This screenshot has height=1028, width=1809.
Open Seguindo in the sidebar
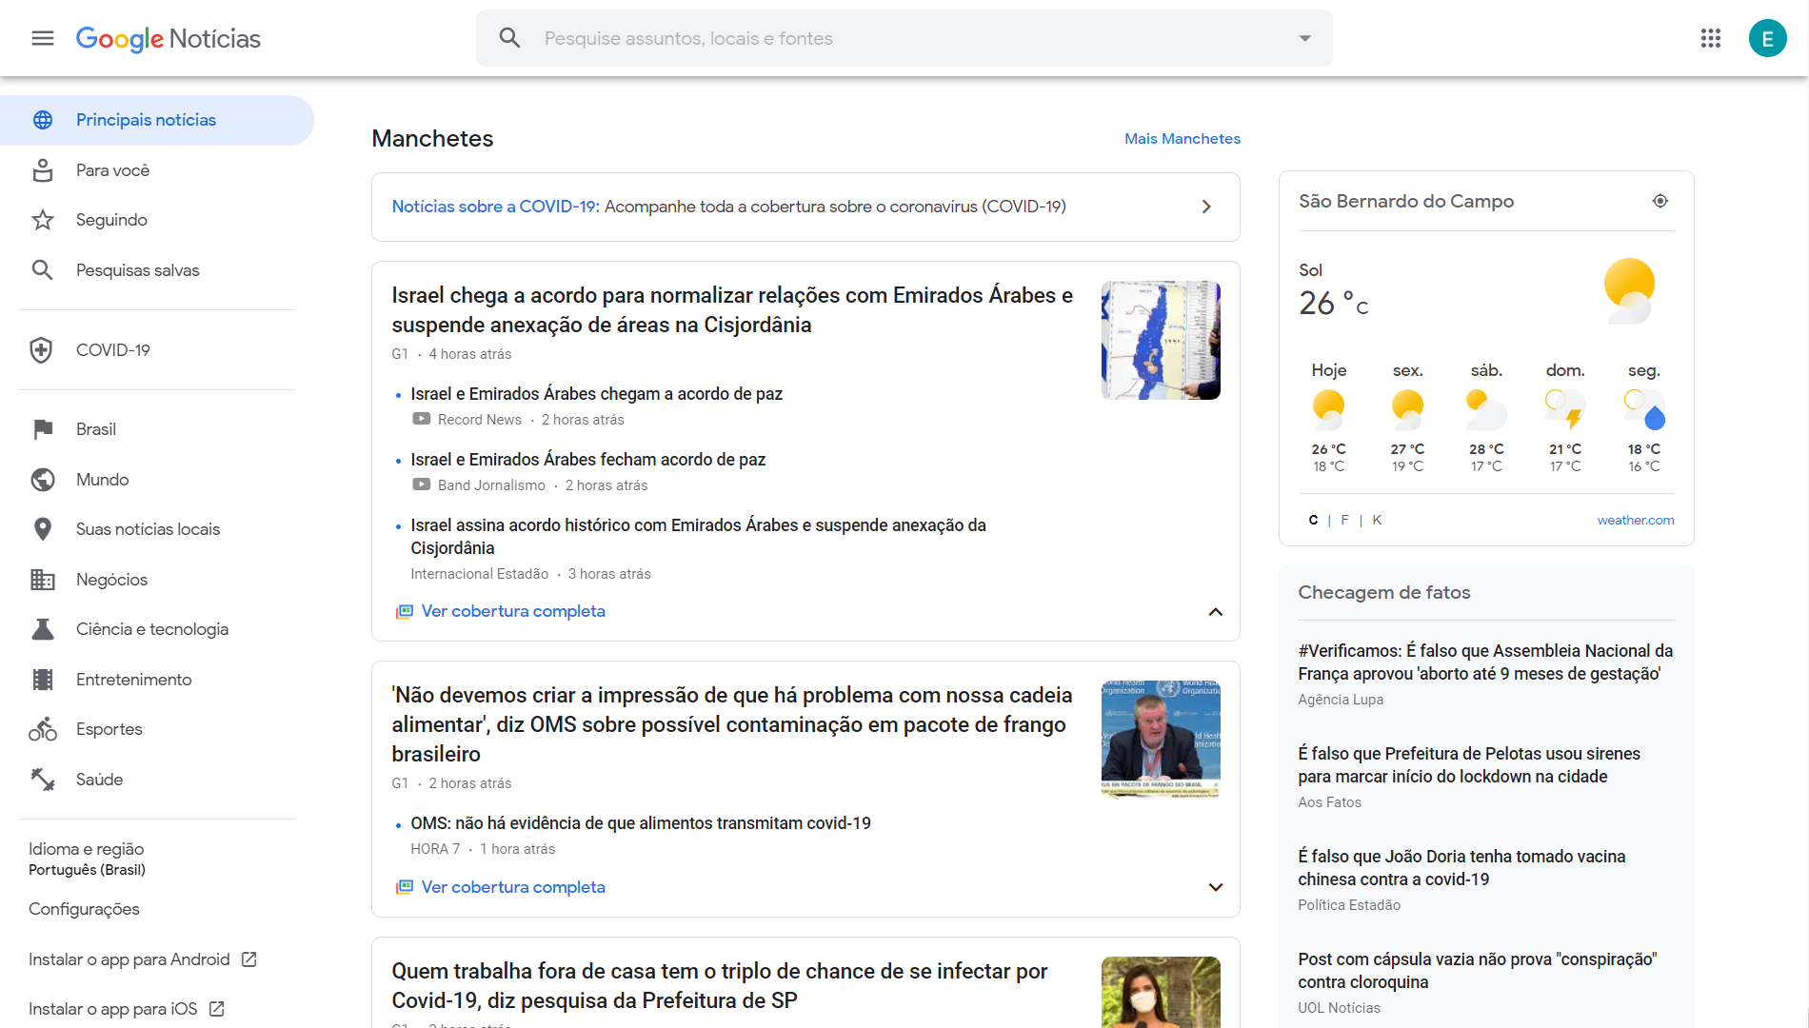pos(111,220)
